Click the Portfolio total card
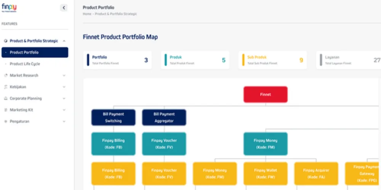 (117, 60)
